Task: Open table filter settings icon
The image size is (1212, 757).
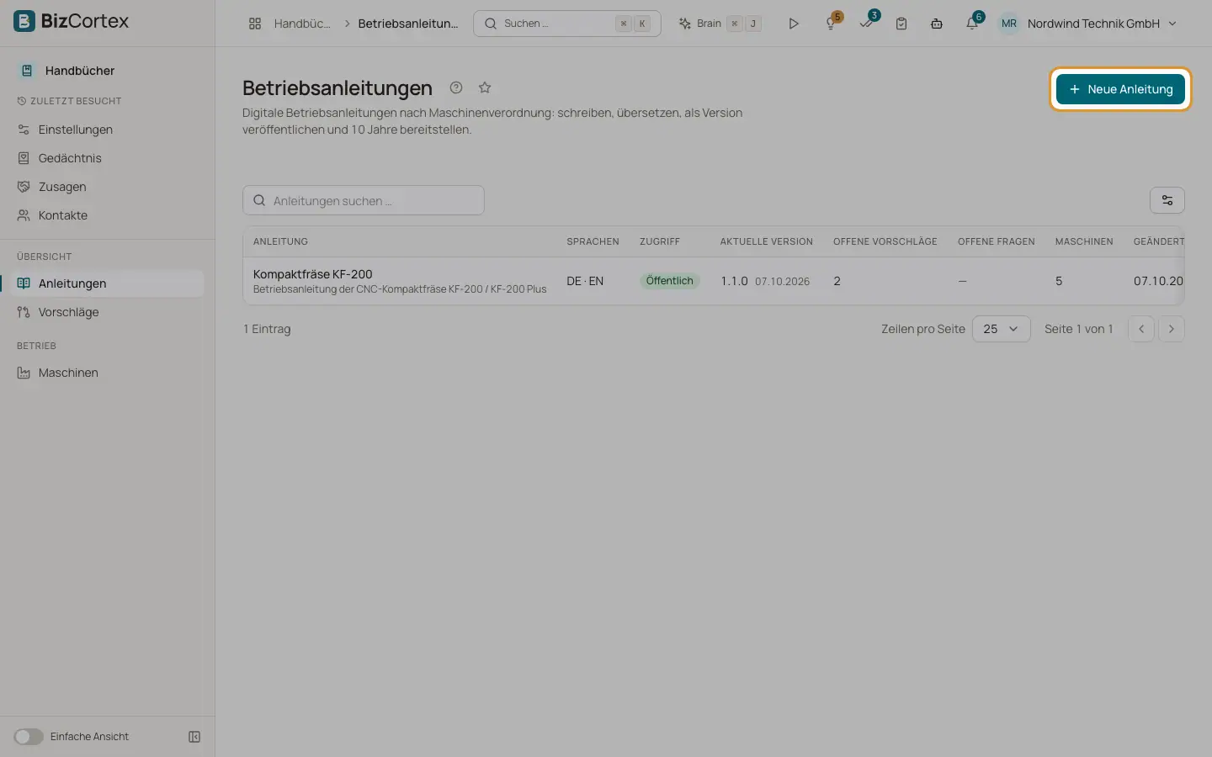Action: pyautogui.click(x=1167, y=200)
